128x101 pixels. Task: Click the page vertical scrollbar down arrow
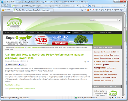pos(125,95)
